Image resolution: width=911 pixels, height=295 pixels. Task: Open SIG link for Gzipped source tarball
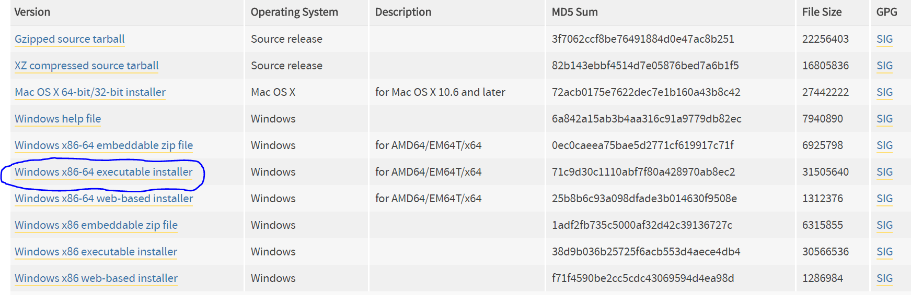coord(884,39)
